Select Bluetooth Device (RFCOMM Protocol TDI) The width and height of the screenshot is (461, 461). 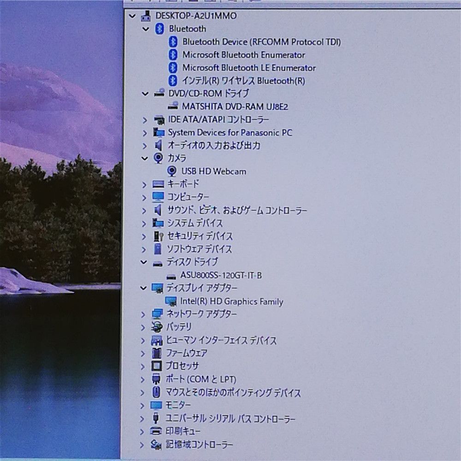click(261, 42)
